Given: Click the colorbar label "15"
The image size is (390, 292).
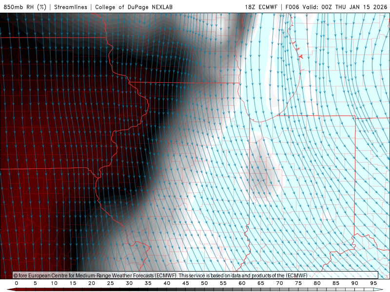Looking at the screenshot, I should point(73,283).
